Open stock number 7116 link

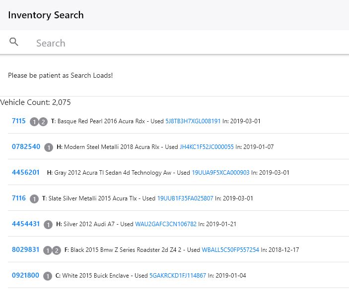pyautogui.click(x=19, y=198)
